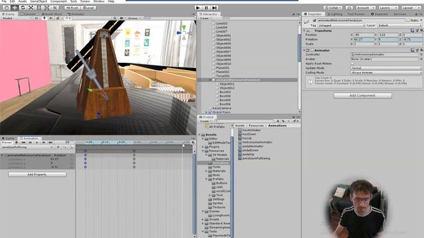
Task: Switch to the Asset Store tab
Action: tap(52, 14)
